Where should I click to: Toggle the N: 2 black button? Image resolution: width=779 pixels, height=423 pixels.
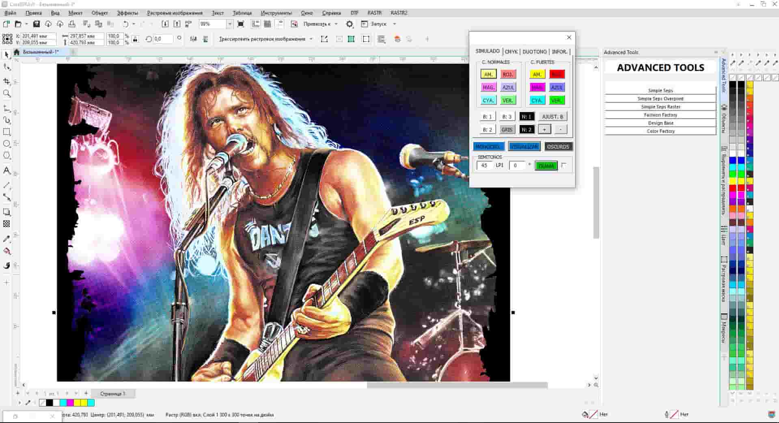(527, 129)
